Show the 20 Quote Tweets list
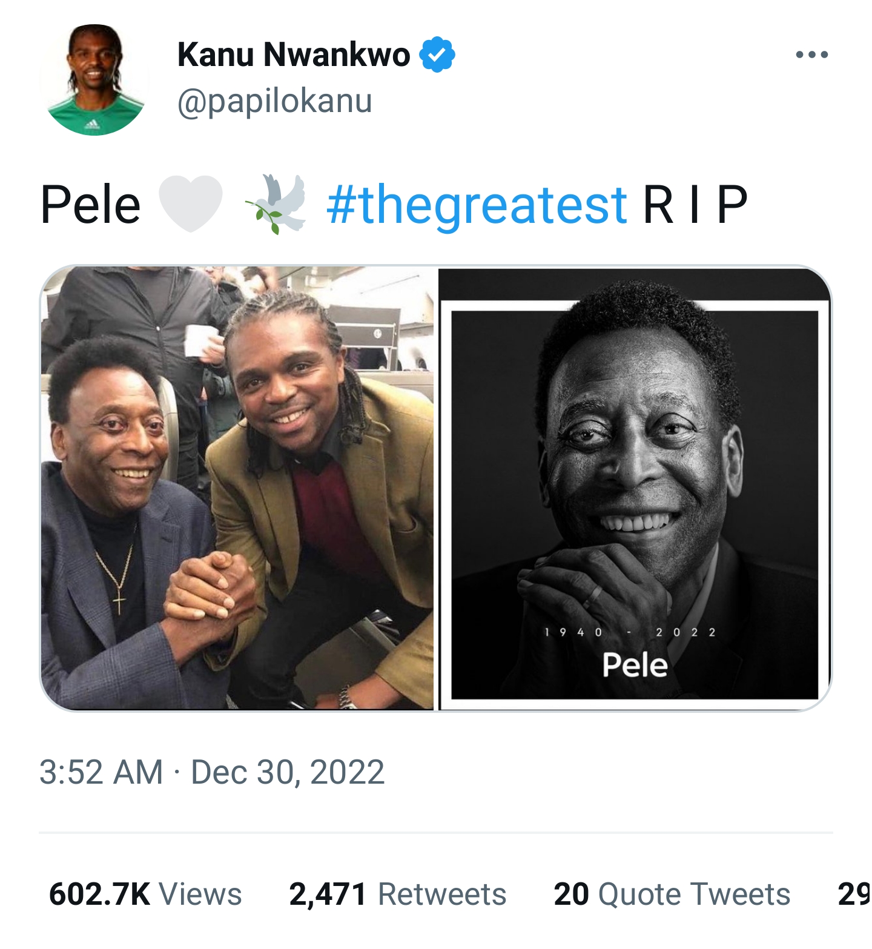Viewport: 872px width, 949px height. [x=672, y=894]
